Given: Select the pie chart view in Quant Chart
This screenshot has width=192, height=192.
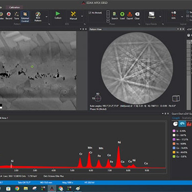Looking at the screenshot, I should point(175,124).
